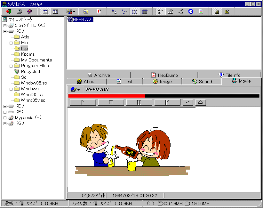Click the document with red exclamation icon
The height and width of the screenshot is (208, 263).
99,12
